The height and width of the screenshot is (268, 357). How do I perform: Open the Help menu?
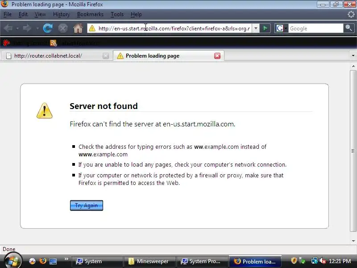point(136,14)
